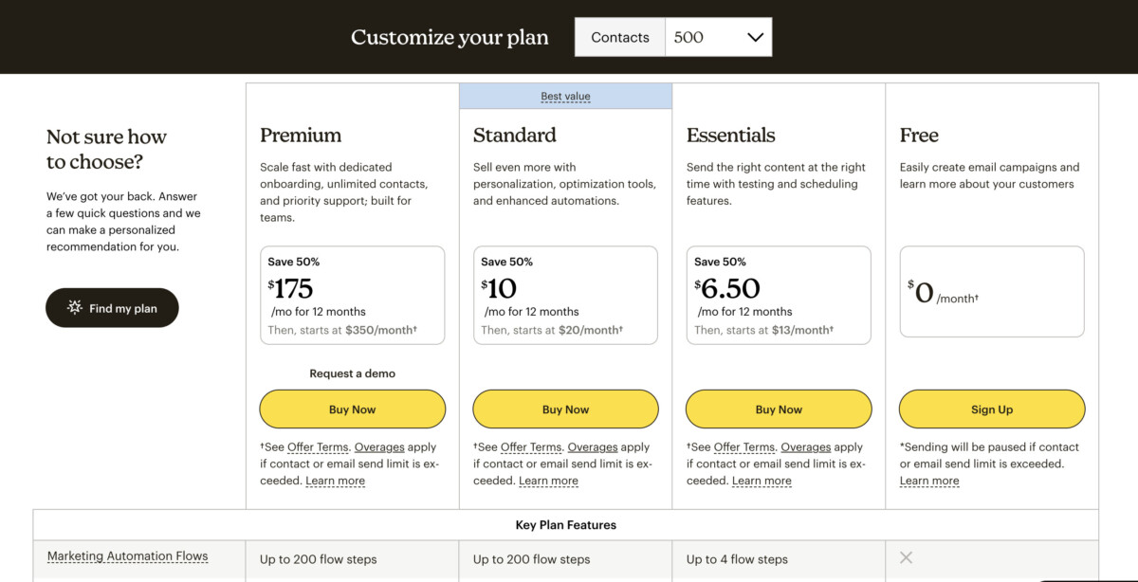Image resolution: width=1138 pixels, height=582 pixels.
Task: Click Sign Up for the Free plan
Action: click(x=992, y=409)
